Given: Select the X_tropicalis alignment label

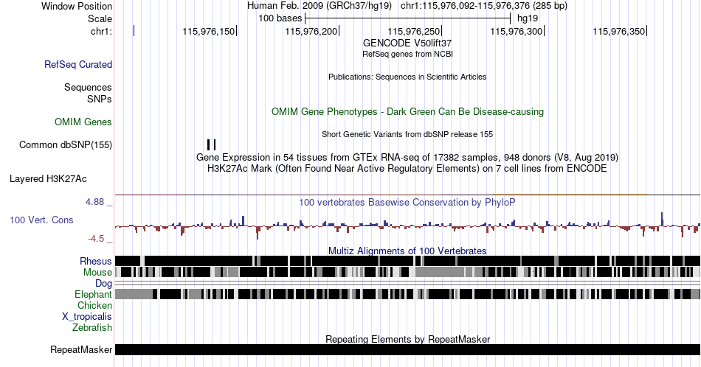Looking at the screenshot, I should pyautogui.click(x=87, y=317).
